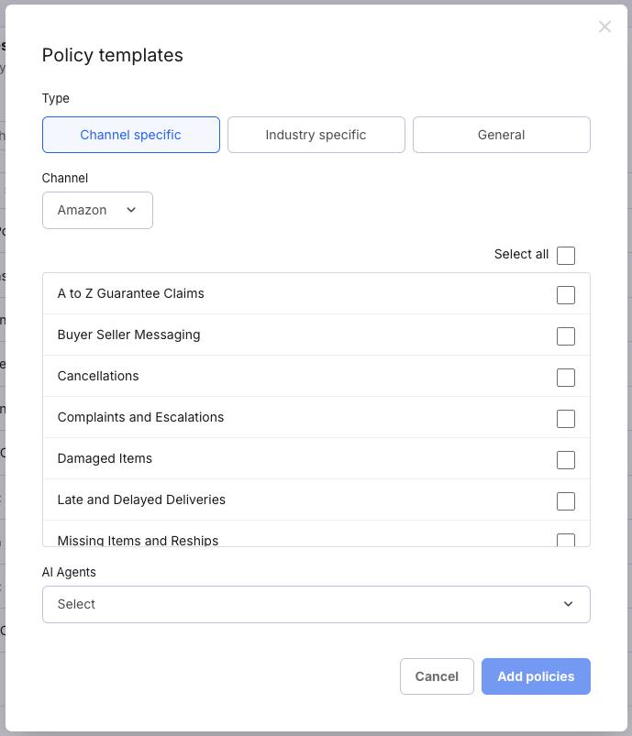Toggle the Missing Items and Reships checkbox
The height and width of the screenshot is (736, 632).
tap(566, 540)
